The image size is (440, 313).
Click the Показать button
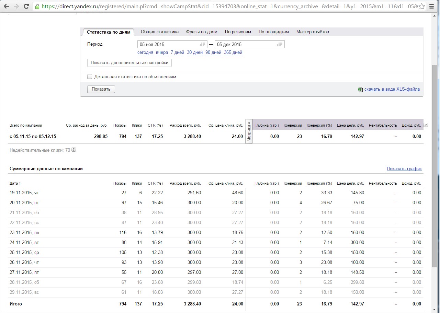click(x=101, y=89)
